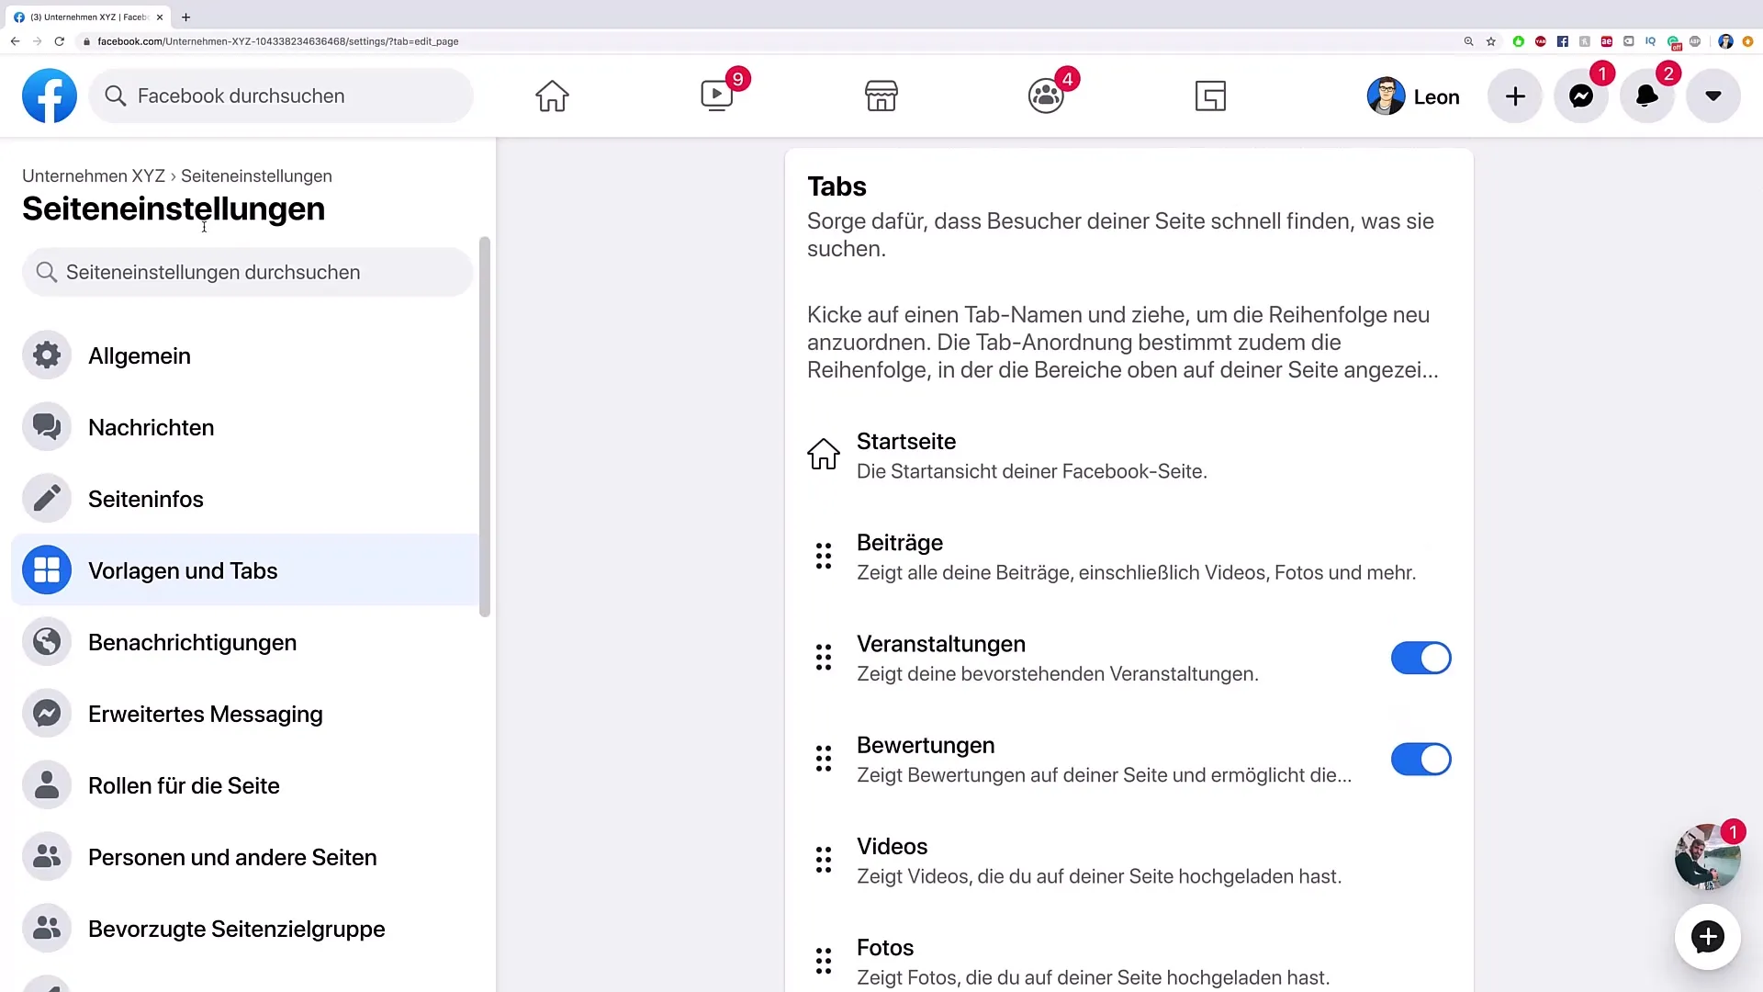Image resolution: width=1763 pixels, height=992 pixels.
Task: Click the Seiteneinstellungen breadcrumb link
Action: (x=256, y=175)
